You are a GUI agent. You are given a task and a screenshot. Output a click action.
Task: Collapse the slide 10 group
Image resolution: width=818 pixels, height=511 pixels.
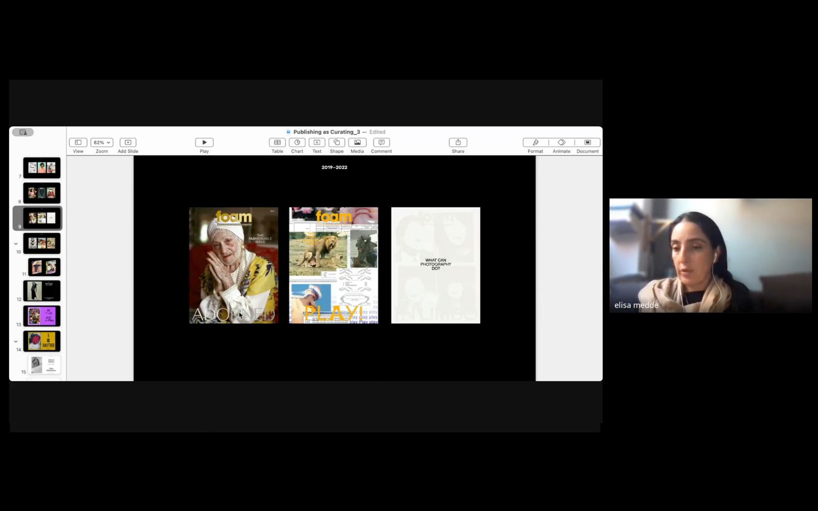coord(16,244)
